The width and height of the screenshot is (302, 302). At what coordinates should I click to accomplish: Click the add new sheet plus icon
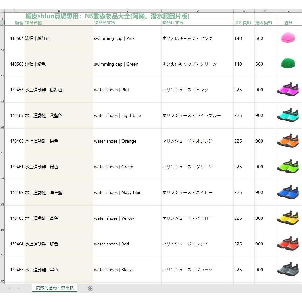pyautogui.click(x=91, y=288)
